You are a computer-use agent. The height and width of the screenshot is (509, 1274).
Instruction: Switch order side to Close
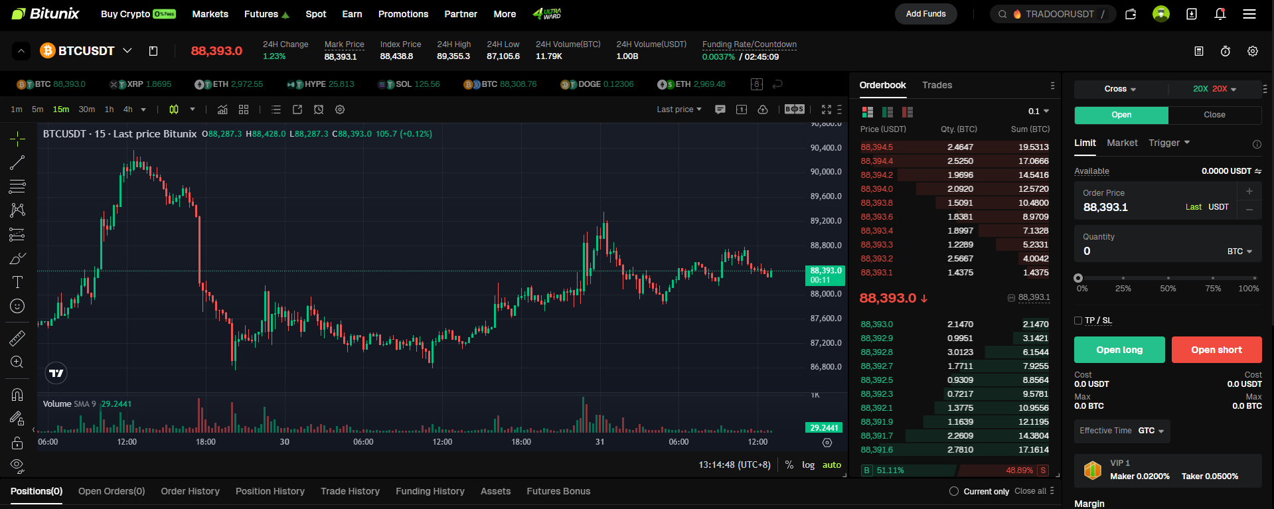[1215, 115]
